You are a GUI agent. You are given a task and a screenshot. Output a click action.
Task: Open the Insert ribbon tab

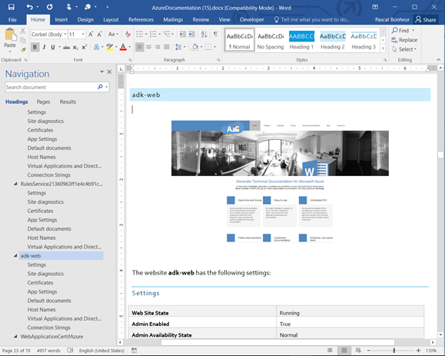point(61,19)
